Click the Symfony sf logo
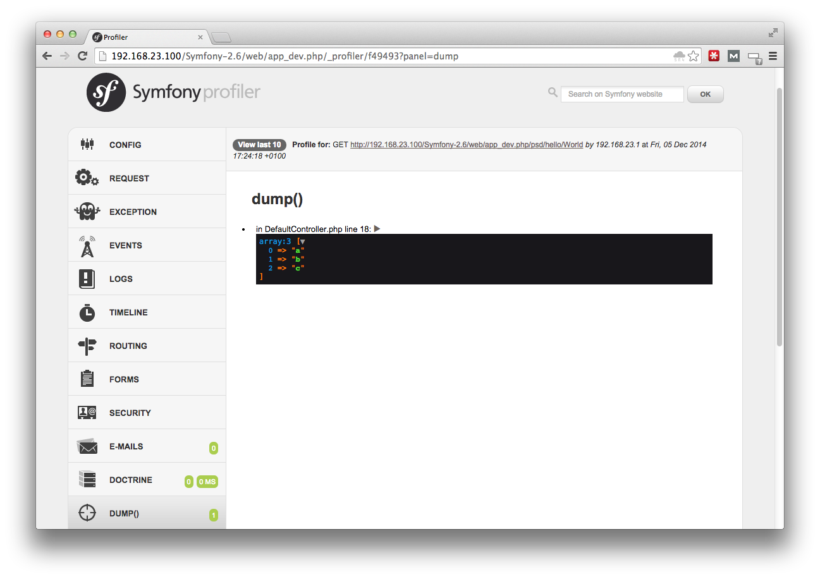 [106, 92]
